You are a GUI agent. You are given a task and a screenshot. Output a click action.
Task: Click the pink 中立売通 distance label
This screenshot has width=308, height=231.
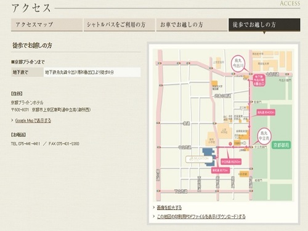coord(231,162)
